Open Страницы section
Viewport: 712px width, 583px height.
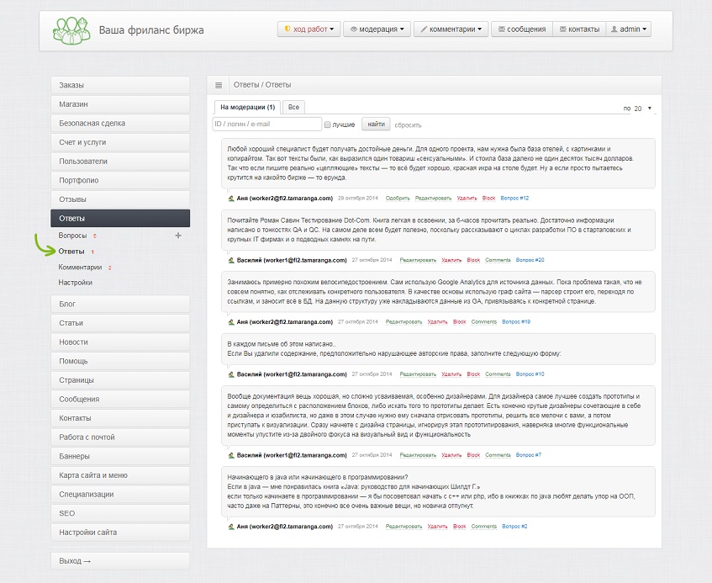click(x=120, y=380)
